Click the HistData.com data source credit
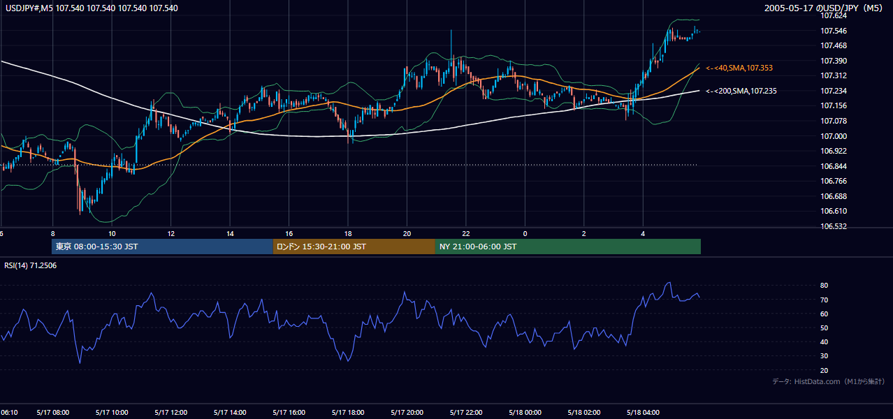Screen dimensions: 893x419 [828, 381]
